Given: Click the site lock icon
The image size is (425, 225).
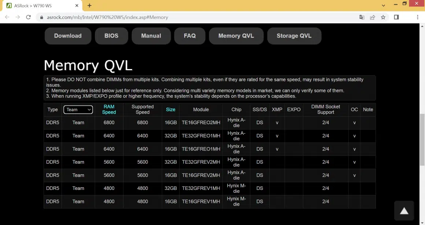Looking at the screenshot, I should (41, 17).
